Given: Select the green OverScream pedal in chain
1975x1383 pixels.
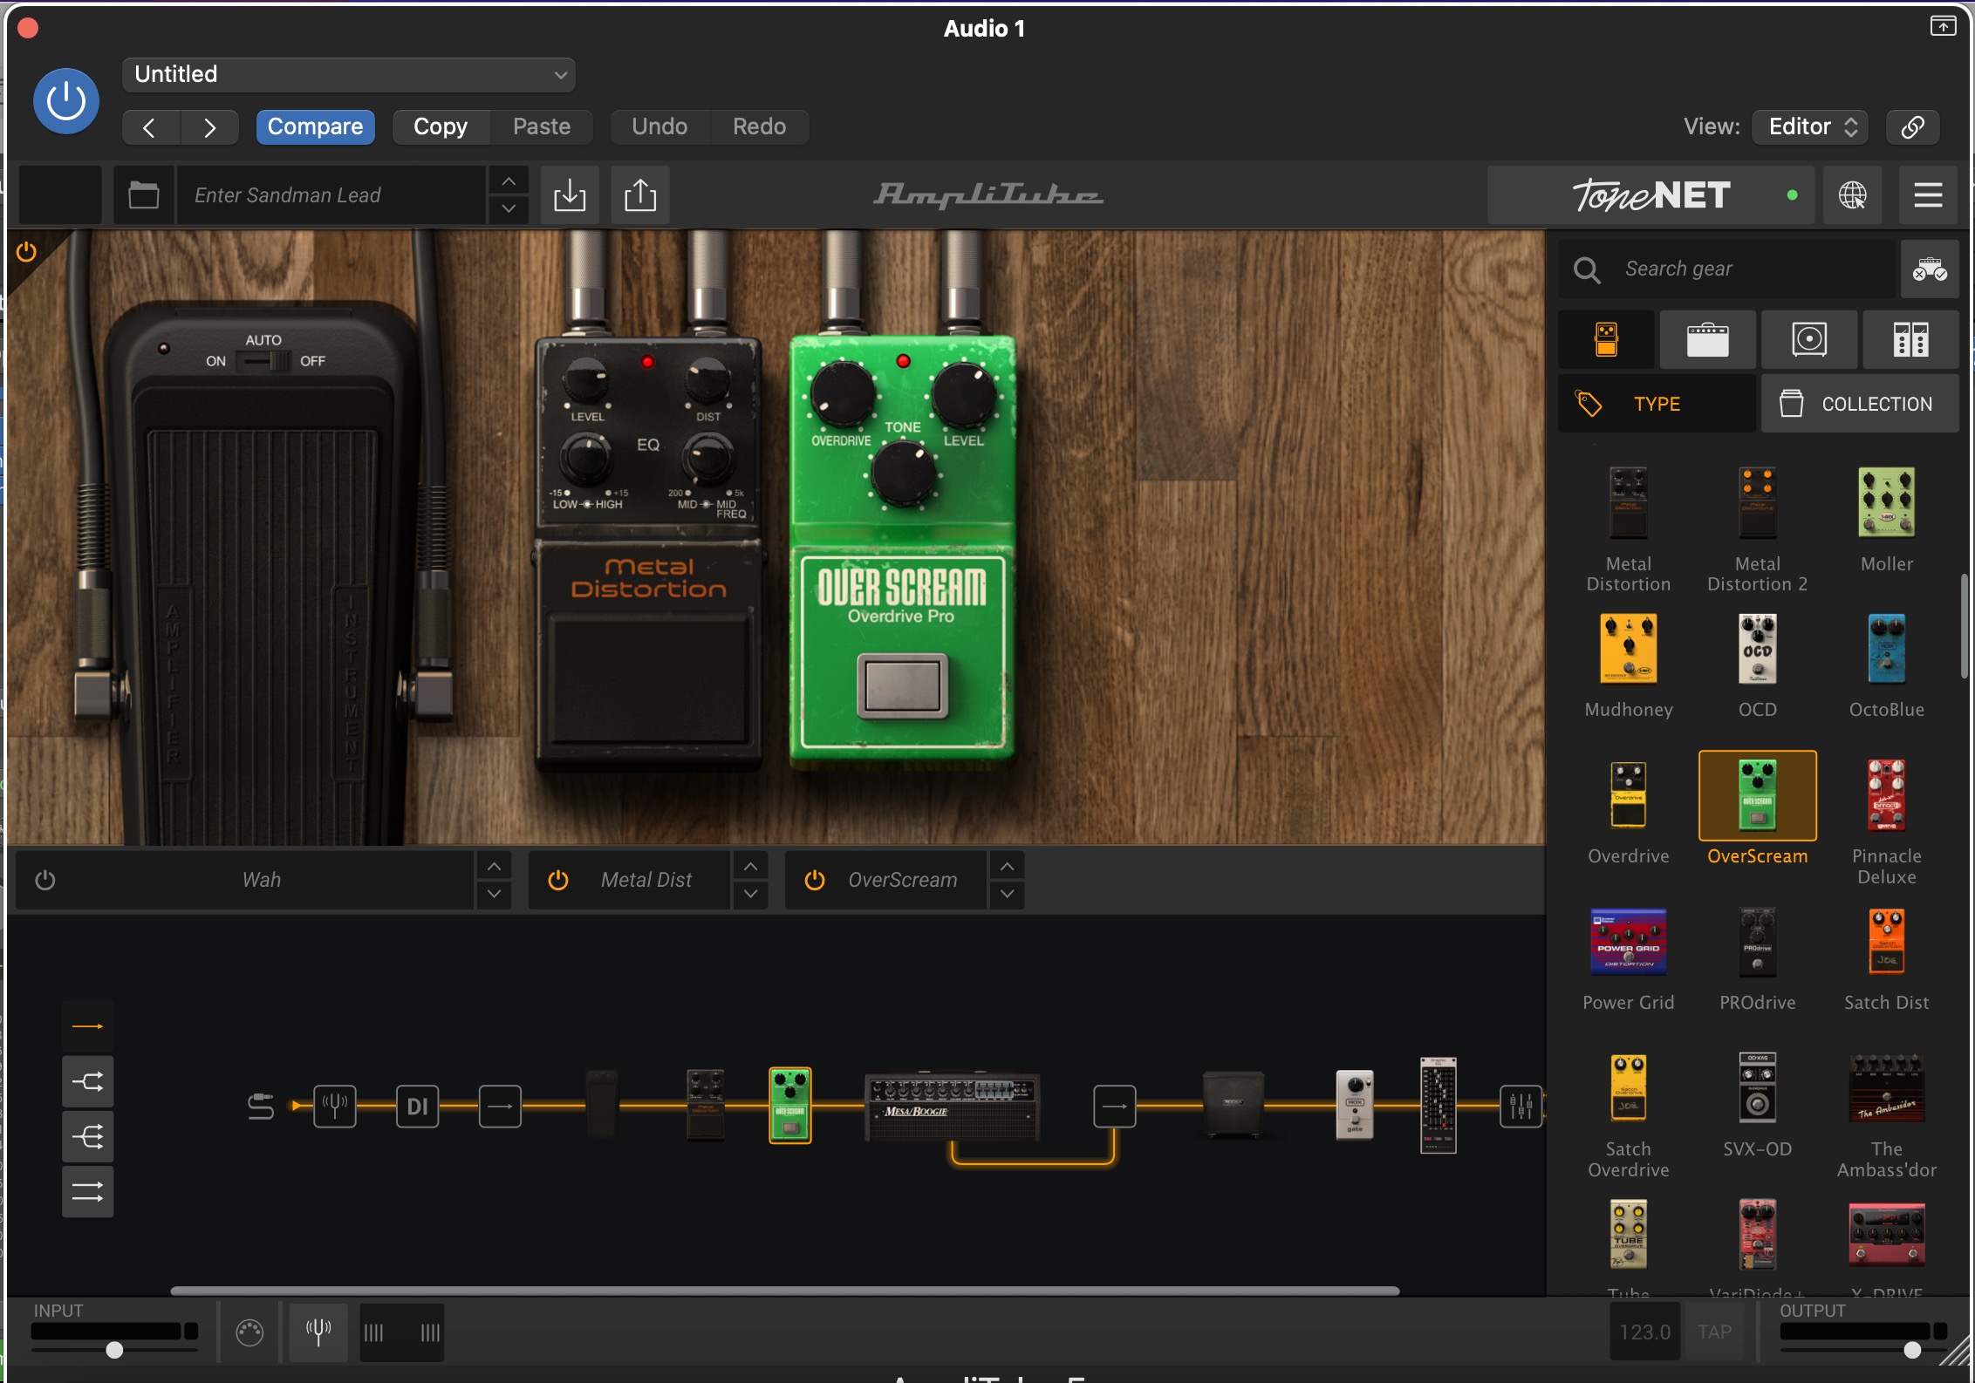Looking at the screenshot, I should coord(790,1106).
